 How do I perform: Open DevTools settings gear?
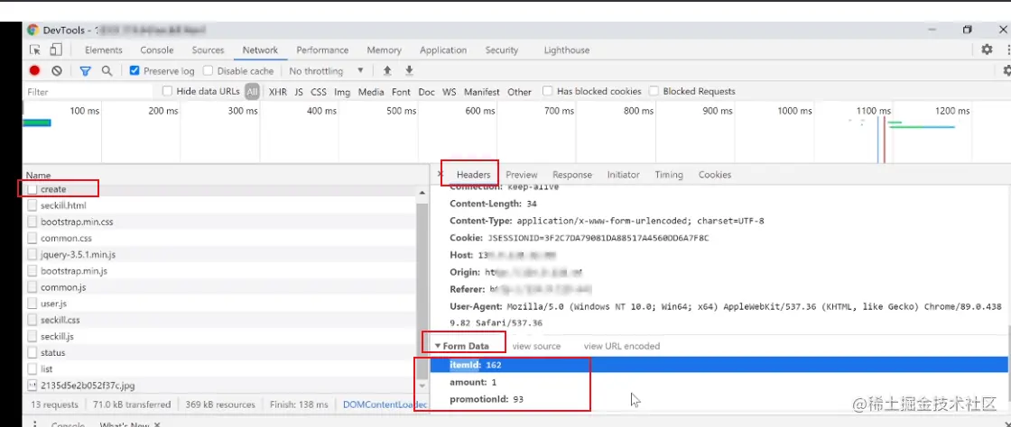coord(987,50)
